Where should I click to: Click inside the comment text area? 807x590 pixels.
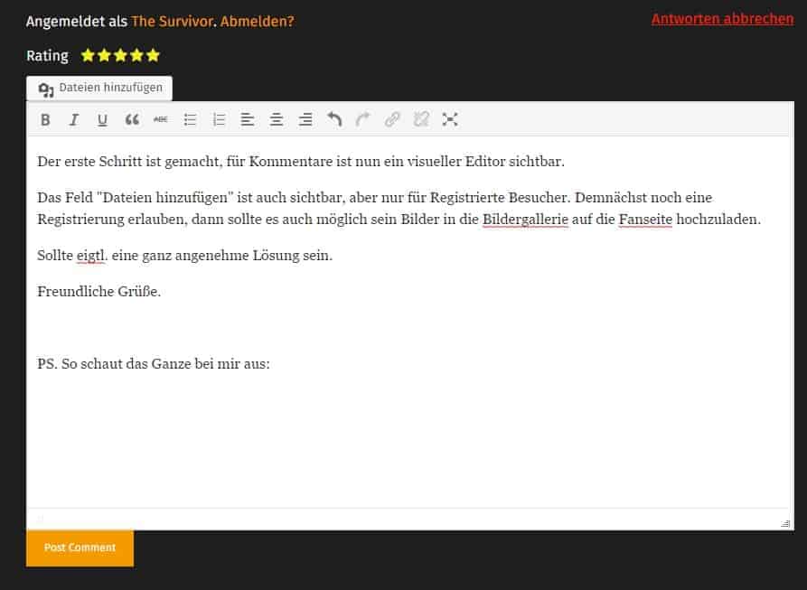pos(407,434)
